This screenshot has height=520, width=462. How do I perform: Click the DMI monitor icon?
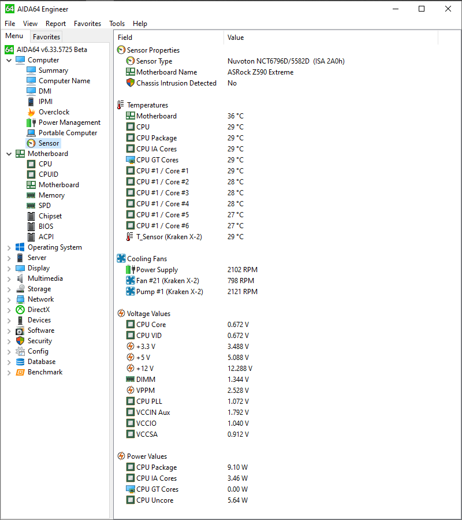click(x=31, y=91)
